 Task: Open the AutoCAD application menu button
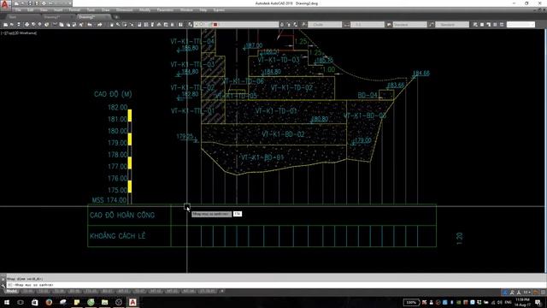5,4
